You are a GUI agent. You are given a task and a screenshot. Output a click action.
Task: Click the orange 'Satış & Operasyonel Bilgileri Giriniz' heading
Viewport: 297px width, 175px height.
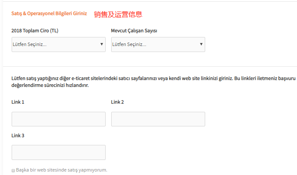pos(49,14)
